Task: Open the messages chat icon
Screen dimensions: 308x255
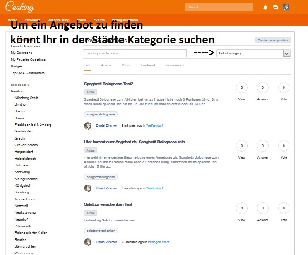Action: click(x=276, y=7)
